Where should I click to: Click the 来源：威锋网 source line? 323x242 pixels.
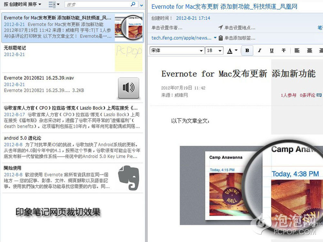[174, 95]
